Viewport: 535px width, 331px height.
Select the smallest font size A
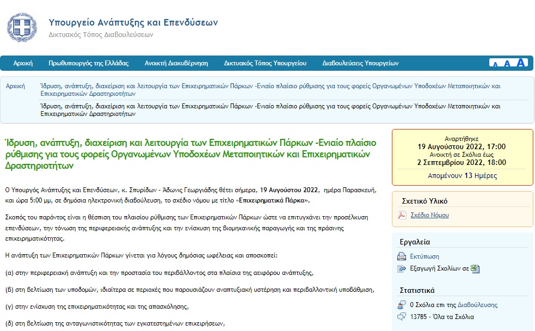coord(495,64)
